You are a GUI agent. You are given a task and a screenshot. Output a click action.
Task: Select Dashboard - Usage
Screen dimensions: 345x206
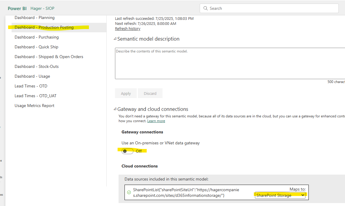pos(32,76)
